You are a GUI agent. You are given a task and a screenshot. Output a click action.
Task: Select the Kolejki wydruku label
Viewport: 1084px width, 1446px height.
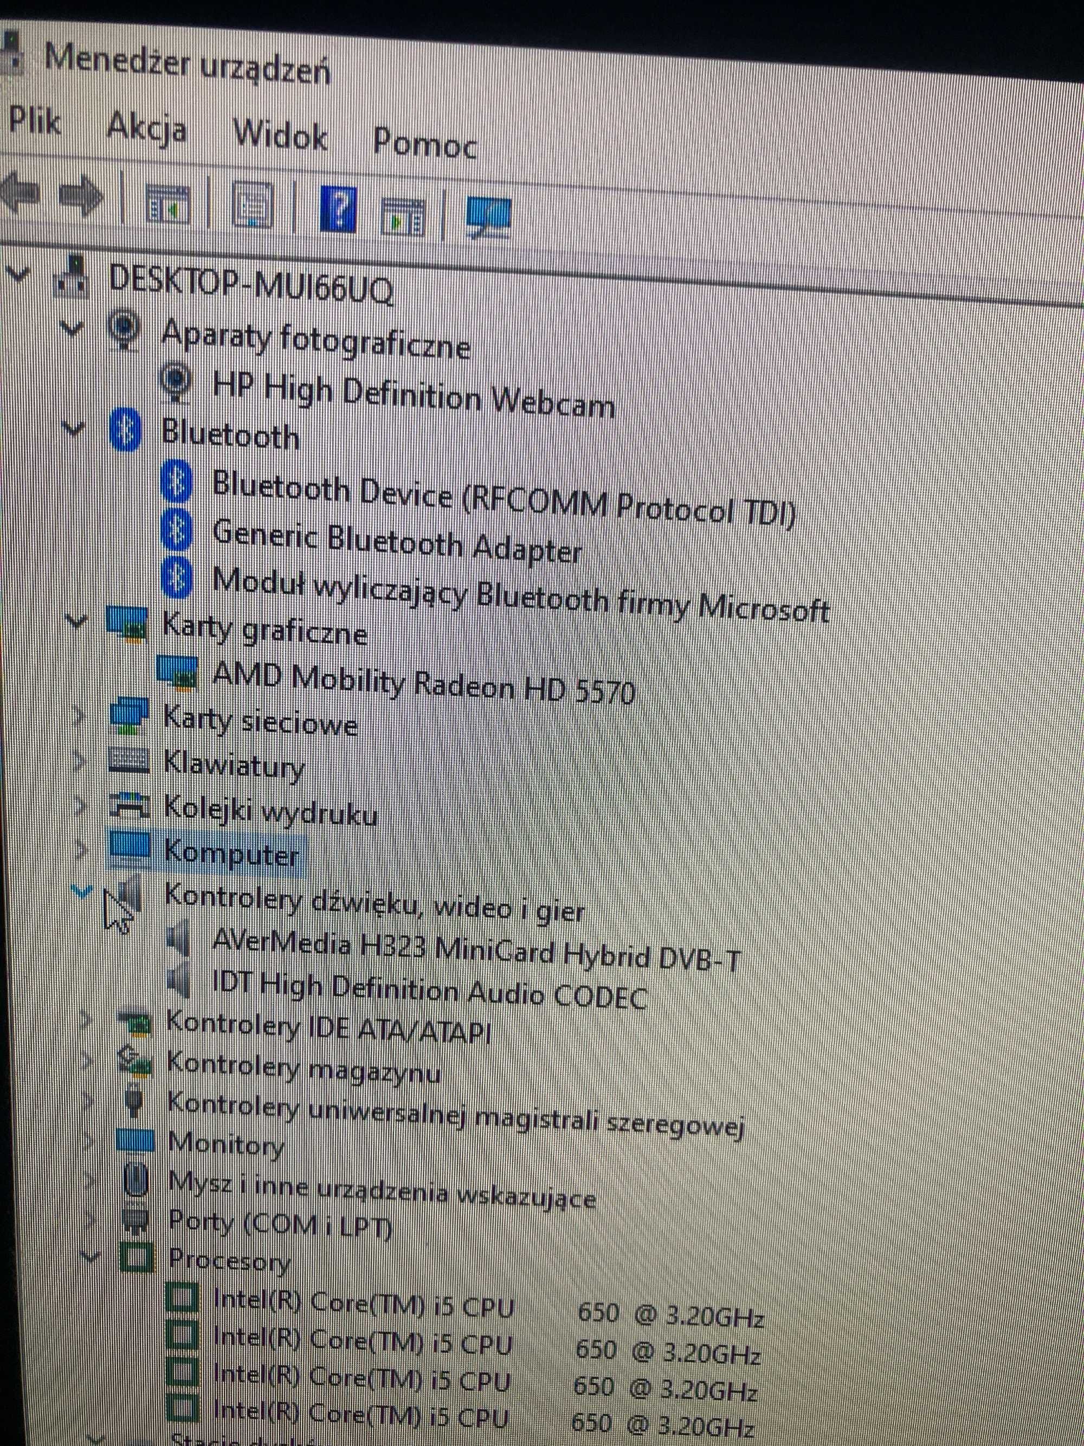(271, 811)
